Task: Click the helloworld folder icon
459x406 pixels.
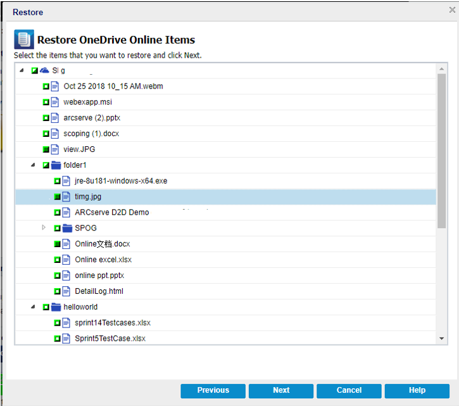Action: [x=56, y=307]
